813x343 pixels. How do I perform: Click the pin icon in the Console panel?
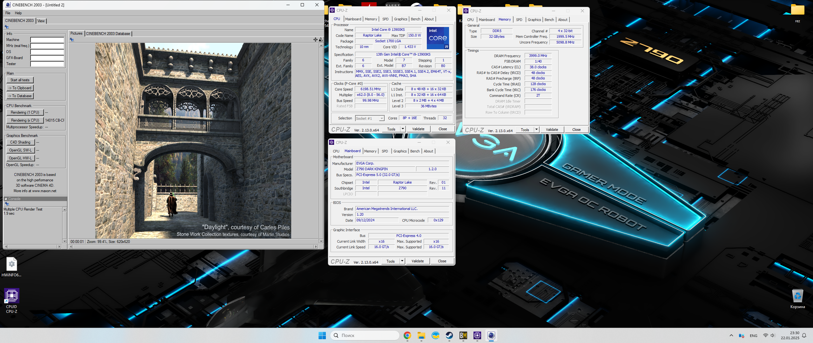point(7,204)
